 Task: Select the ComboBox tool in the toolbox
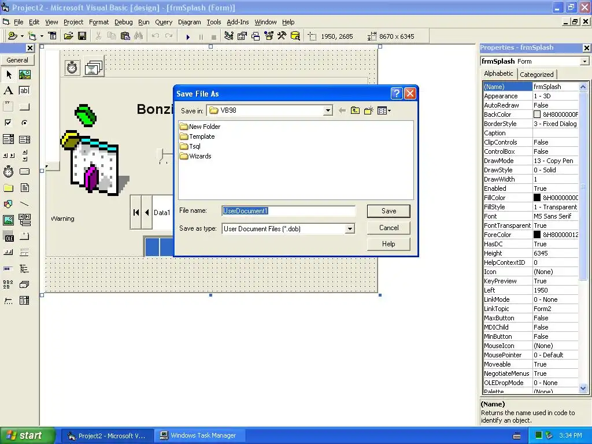click(8, 139)
